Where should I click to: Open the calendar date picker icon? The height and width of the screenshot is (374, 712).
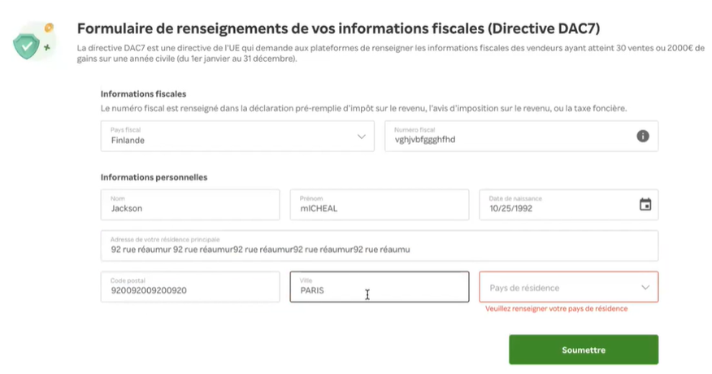(645, 205)
